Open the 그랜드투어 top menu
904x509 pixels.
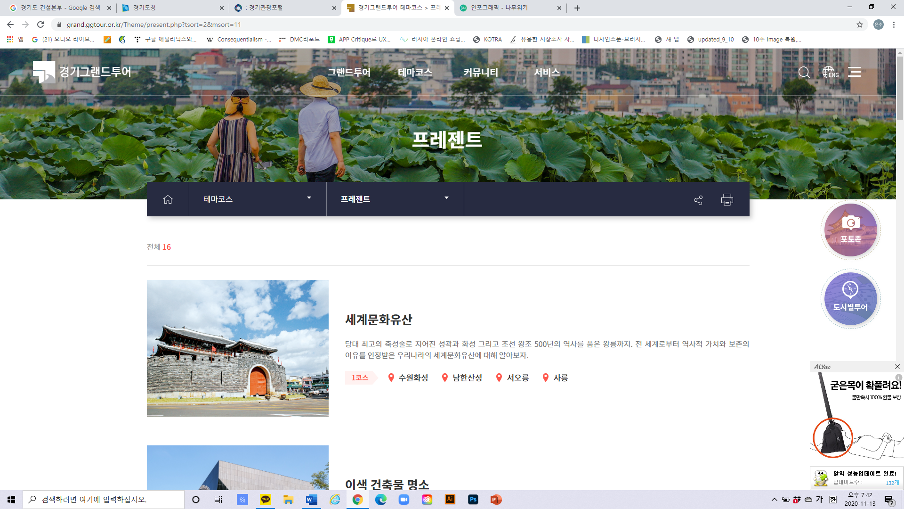point(349,72)
